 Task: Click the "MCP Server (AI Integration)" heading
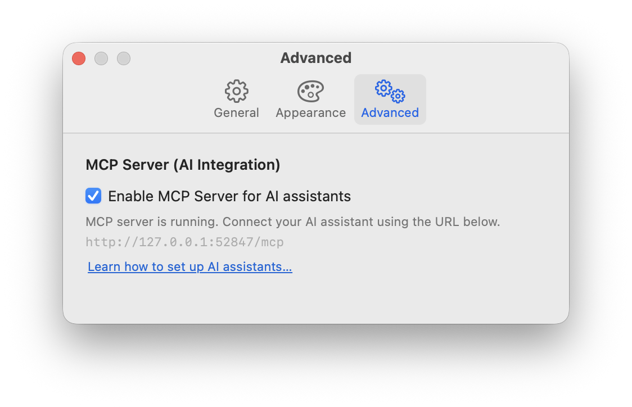(x=183, y=165)
